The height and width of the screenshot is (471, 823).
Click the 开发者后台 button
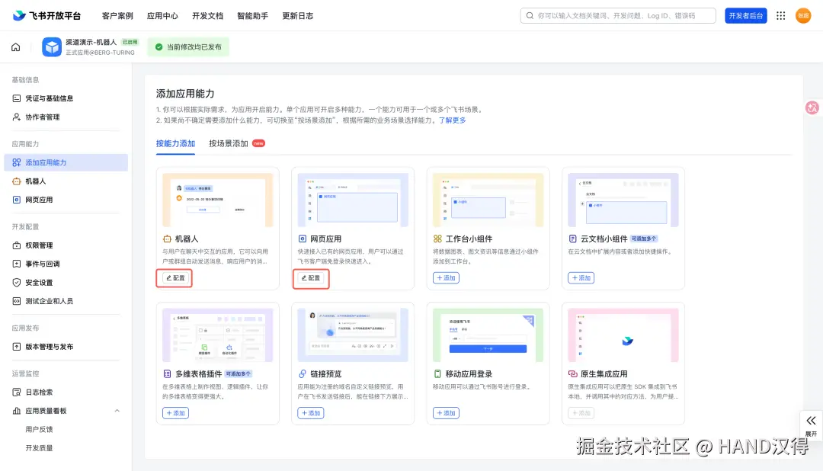pos(746,16)
